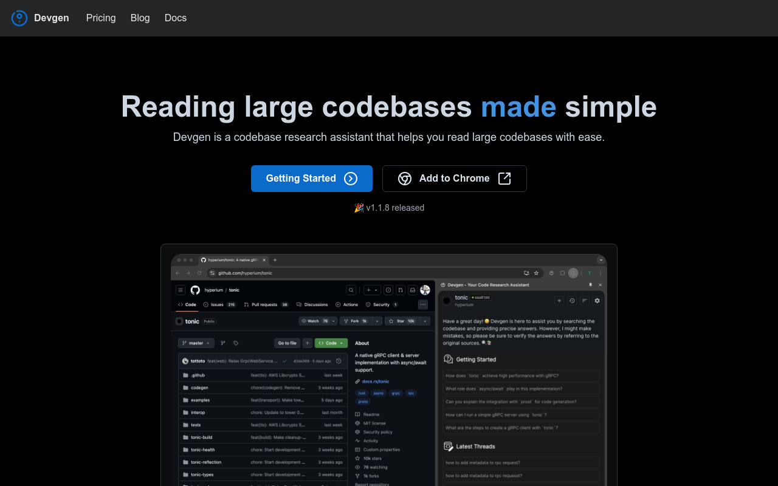Click the rust topic tag
The image size is (778, 486).
[362, 393]
